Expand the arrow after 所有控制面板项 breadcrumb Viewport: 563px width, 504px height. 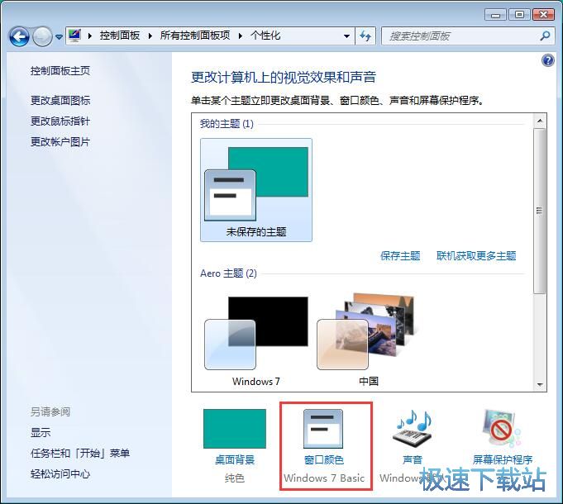241,36
